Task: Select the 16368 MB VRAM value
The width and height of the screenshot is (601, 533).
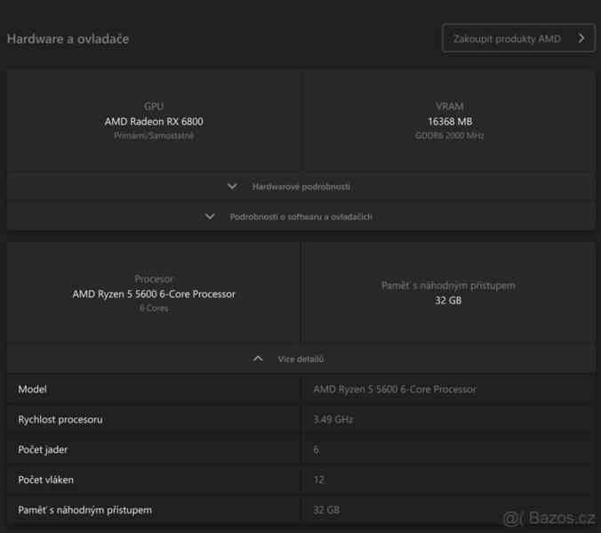Action: [450, 122]
